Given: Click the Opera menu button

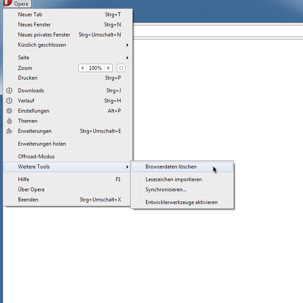Looking at the screenshot, I should 17,4.
